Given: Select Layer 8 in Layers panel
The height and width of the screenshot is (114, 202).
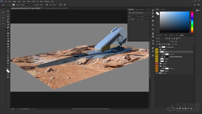Looking at the screenshot, I should click(x=175, y=59).
